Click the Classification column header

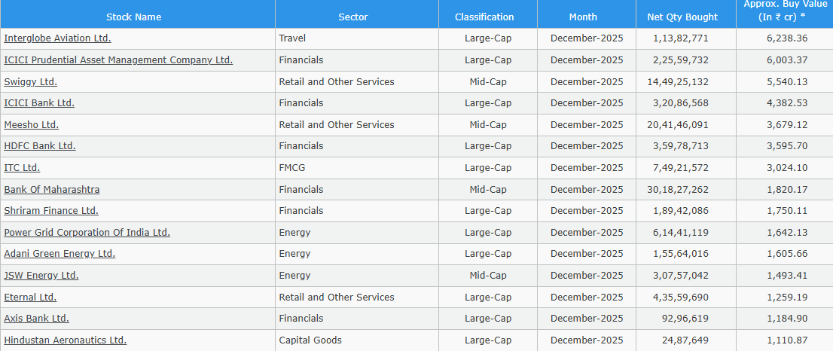click(484, 17)
